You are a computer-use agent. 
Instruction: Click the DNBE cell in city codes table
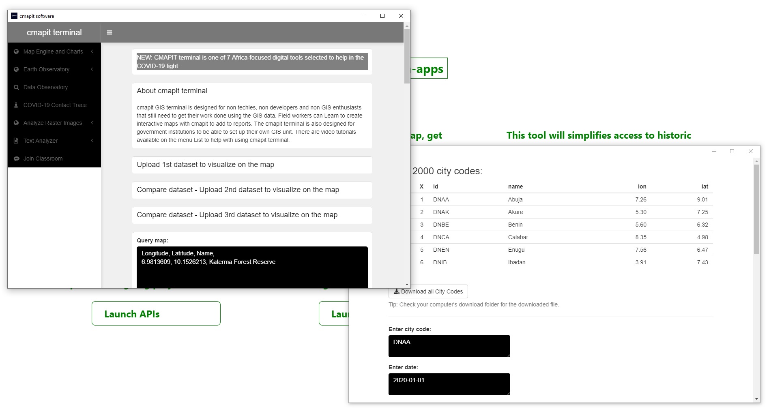click(441, 225)
